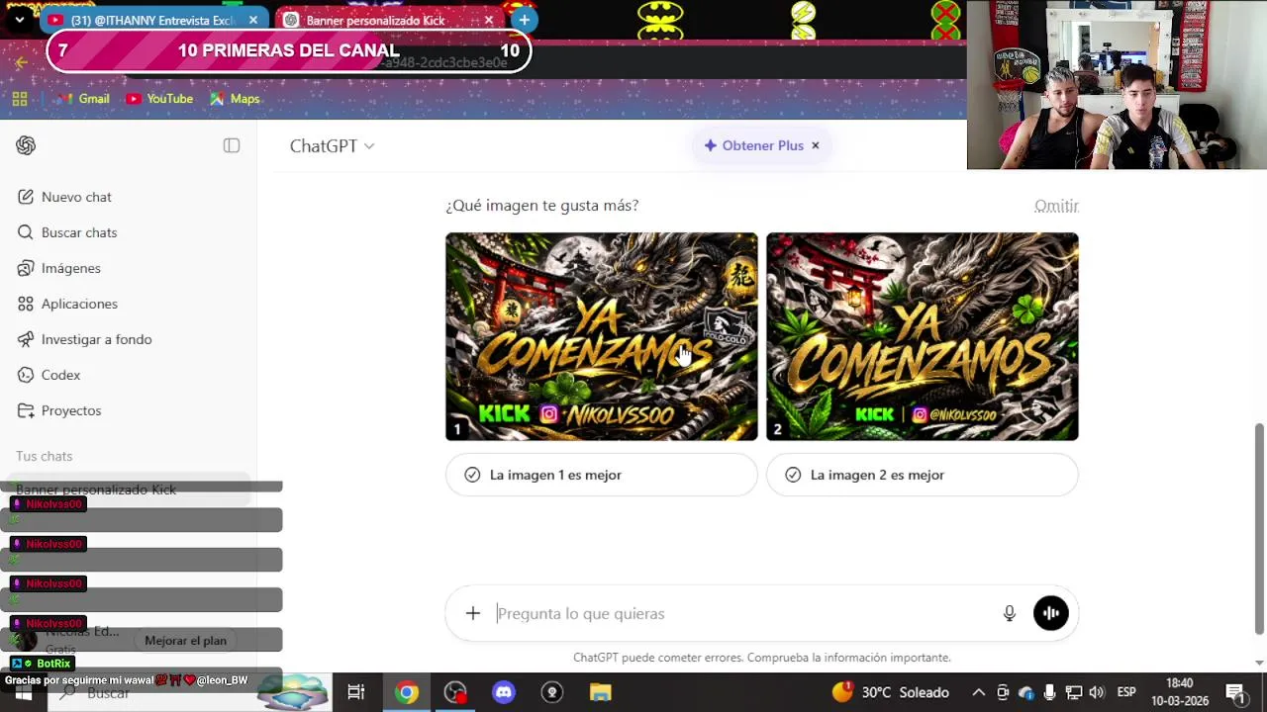Open the network icon in the system tray
The width and height of the screenshot is (1267, 712).
click(x=1073, y=692)
